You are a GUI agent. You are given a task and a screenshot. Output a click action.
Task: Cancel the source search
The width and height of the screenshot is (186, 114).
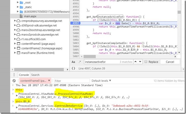pyautogui.click(x=170, y=62)
